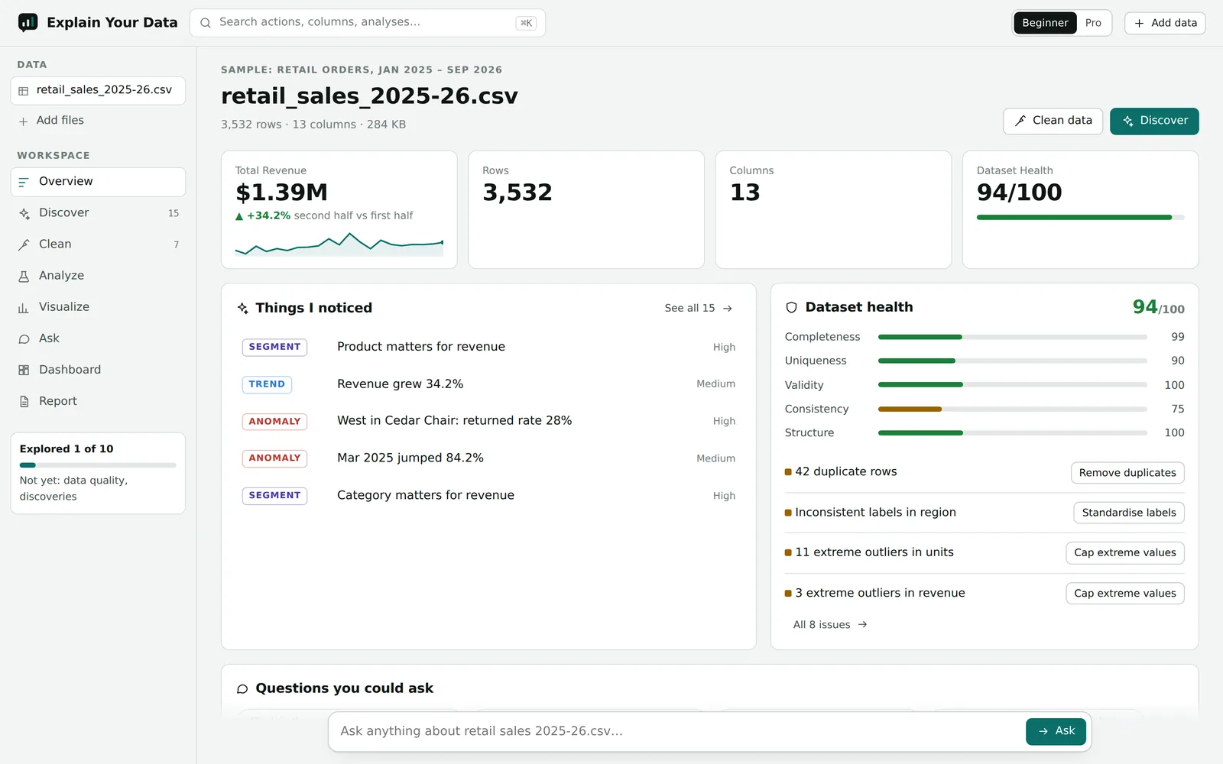Click 'Inconsistent labels in region' issue text

pyautogui.click(x=875, y=513)
